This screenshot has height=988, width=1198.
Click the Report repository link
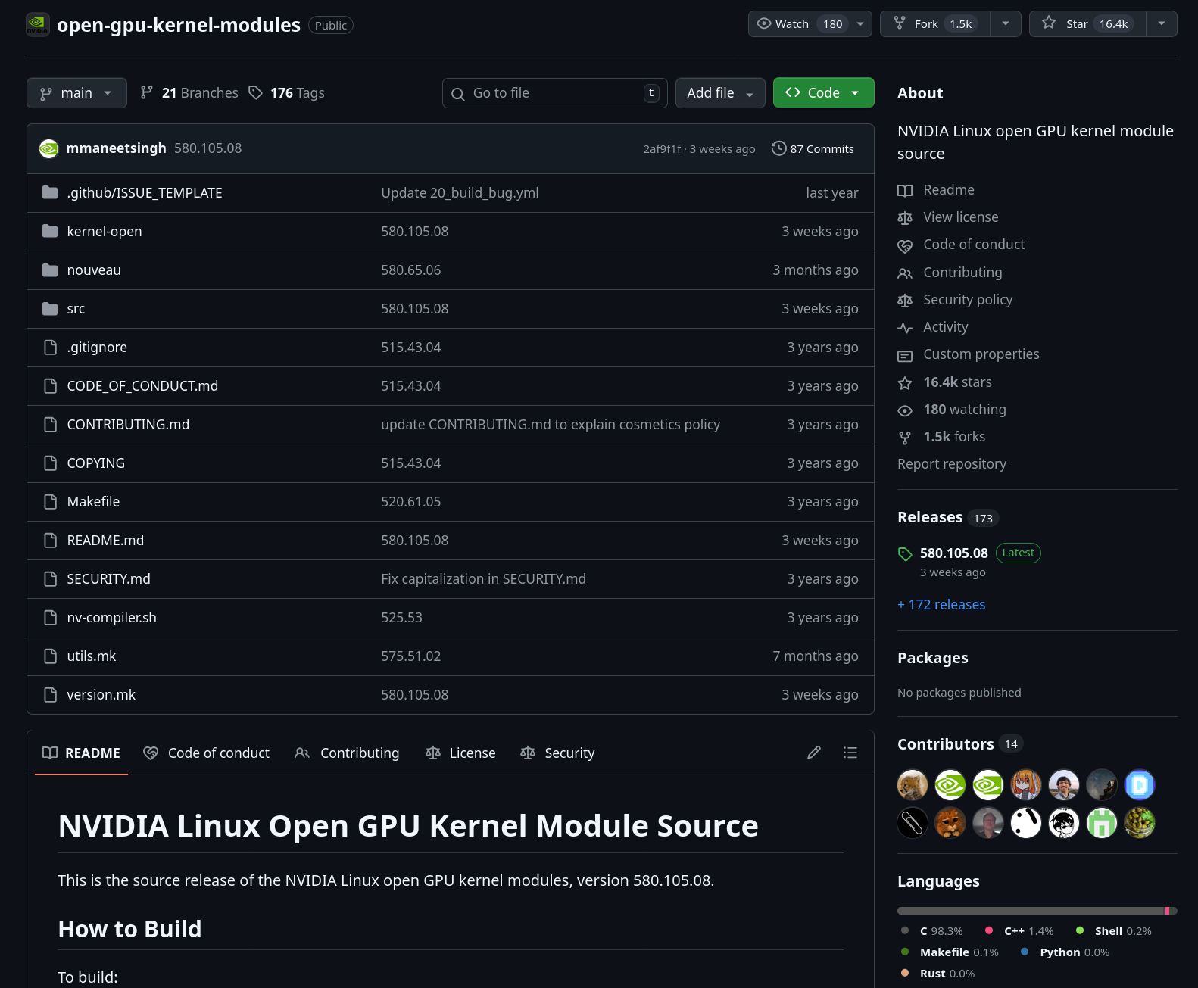(952, 463)
